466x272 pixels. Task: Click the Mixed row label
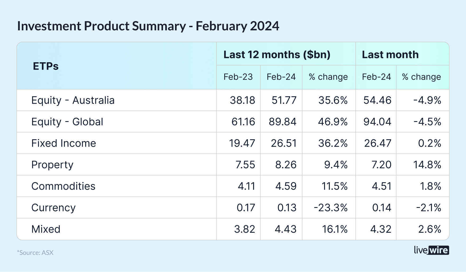pos(46,229)
